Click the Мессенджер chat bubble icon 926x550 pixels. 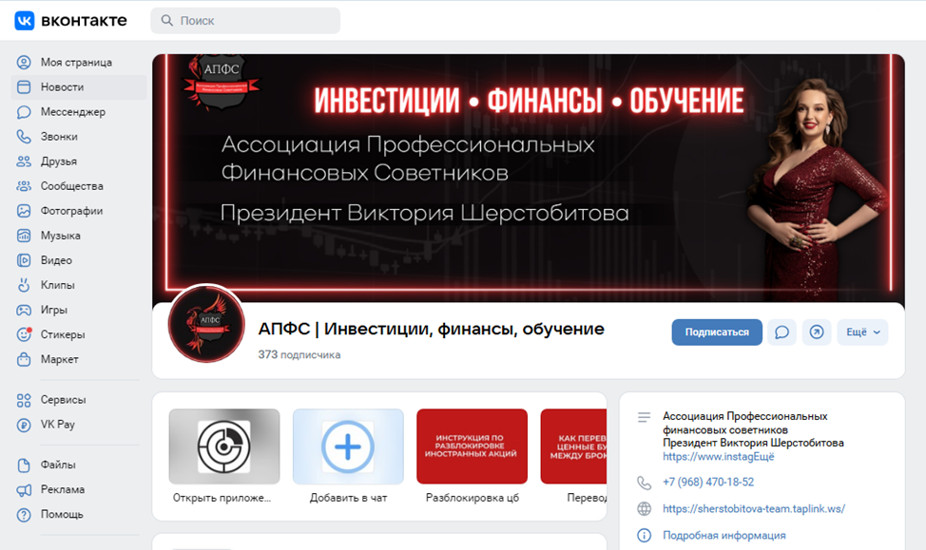pos(24,111)
